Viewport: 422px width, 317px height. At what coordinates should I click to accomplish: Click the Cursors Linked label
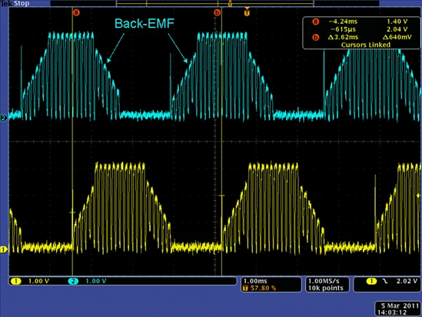click(x=366, y=45)
